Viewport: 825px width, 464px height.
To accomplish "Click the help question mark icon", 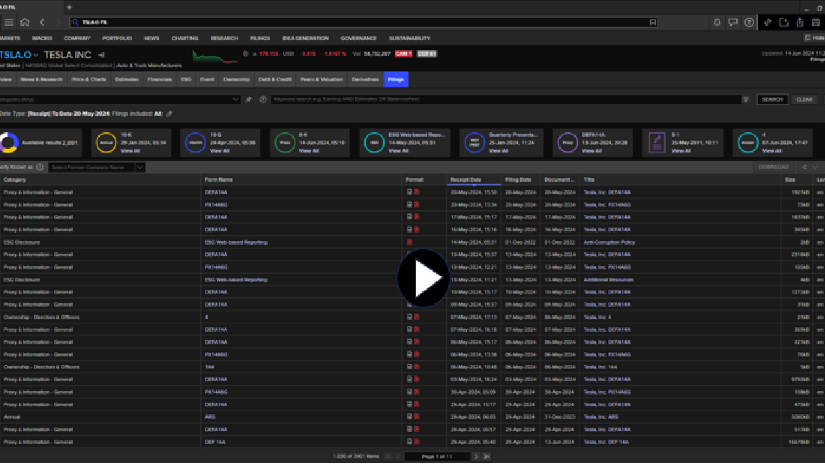I will point(749,22).
